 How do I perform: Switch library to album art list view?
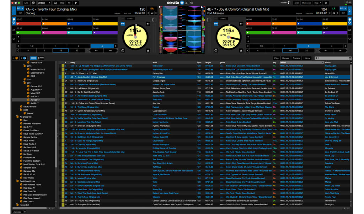tap(41, 58)
